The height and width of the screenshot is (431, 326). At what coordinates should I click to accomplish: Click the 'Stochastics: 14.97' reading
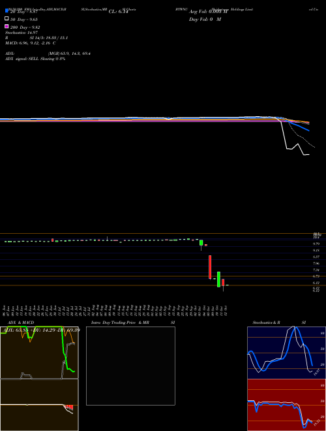[x=22, y=33]
